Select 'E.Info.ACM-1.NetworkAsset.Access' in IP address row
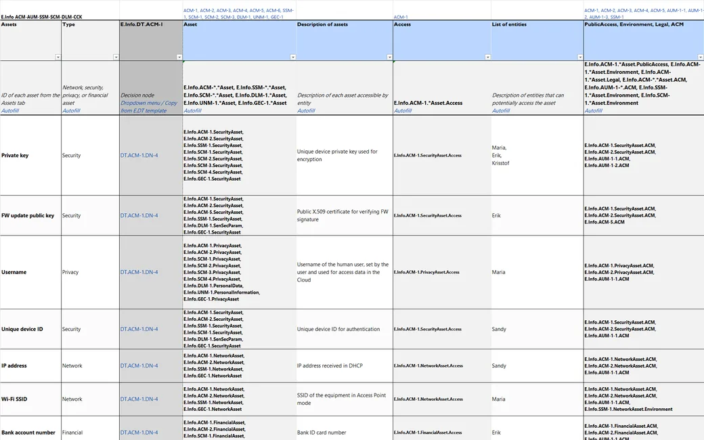The width and height of the screenshot is (704, 440). click(442, 366)
